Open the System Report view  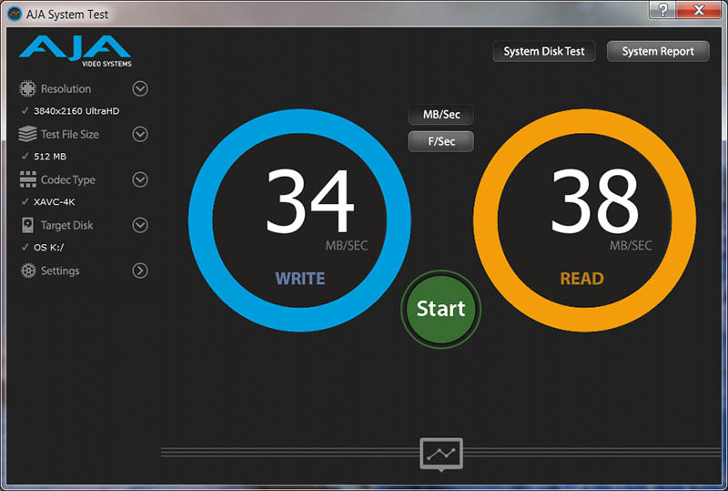(657, 52)
